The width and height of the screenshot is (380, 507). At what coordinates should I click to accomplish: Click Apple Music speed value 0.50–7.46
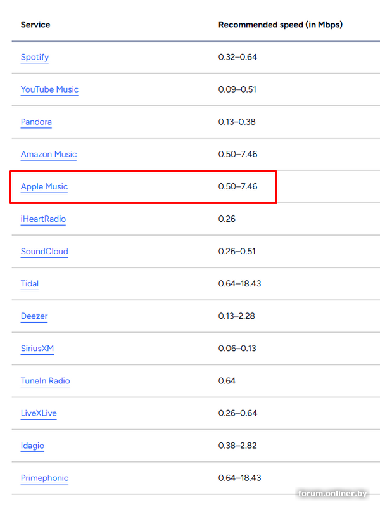(238, 187)
